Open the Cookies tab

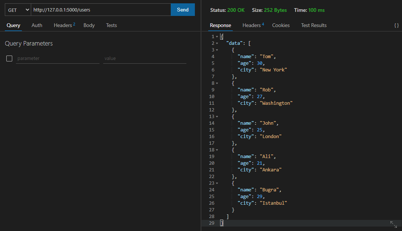coord(281,25)
